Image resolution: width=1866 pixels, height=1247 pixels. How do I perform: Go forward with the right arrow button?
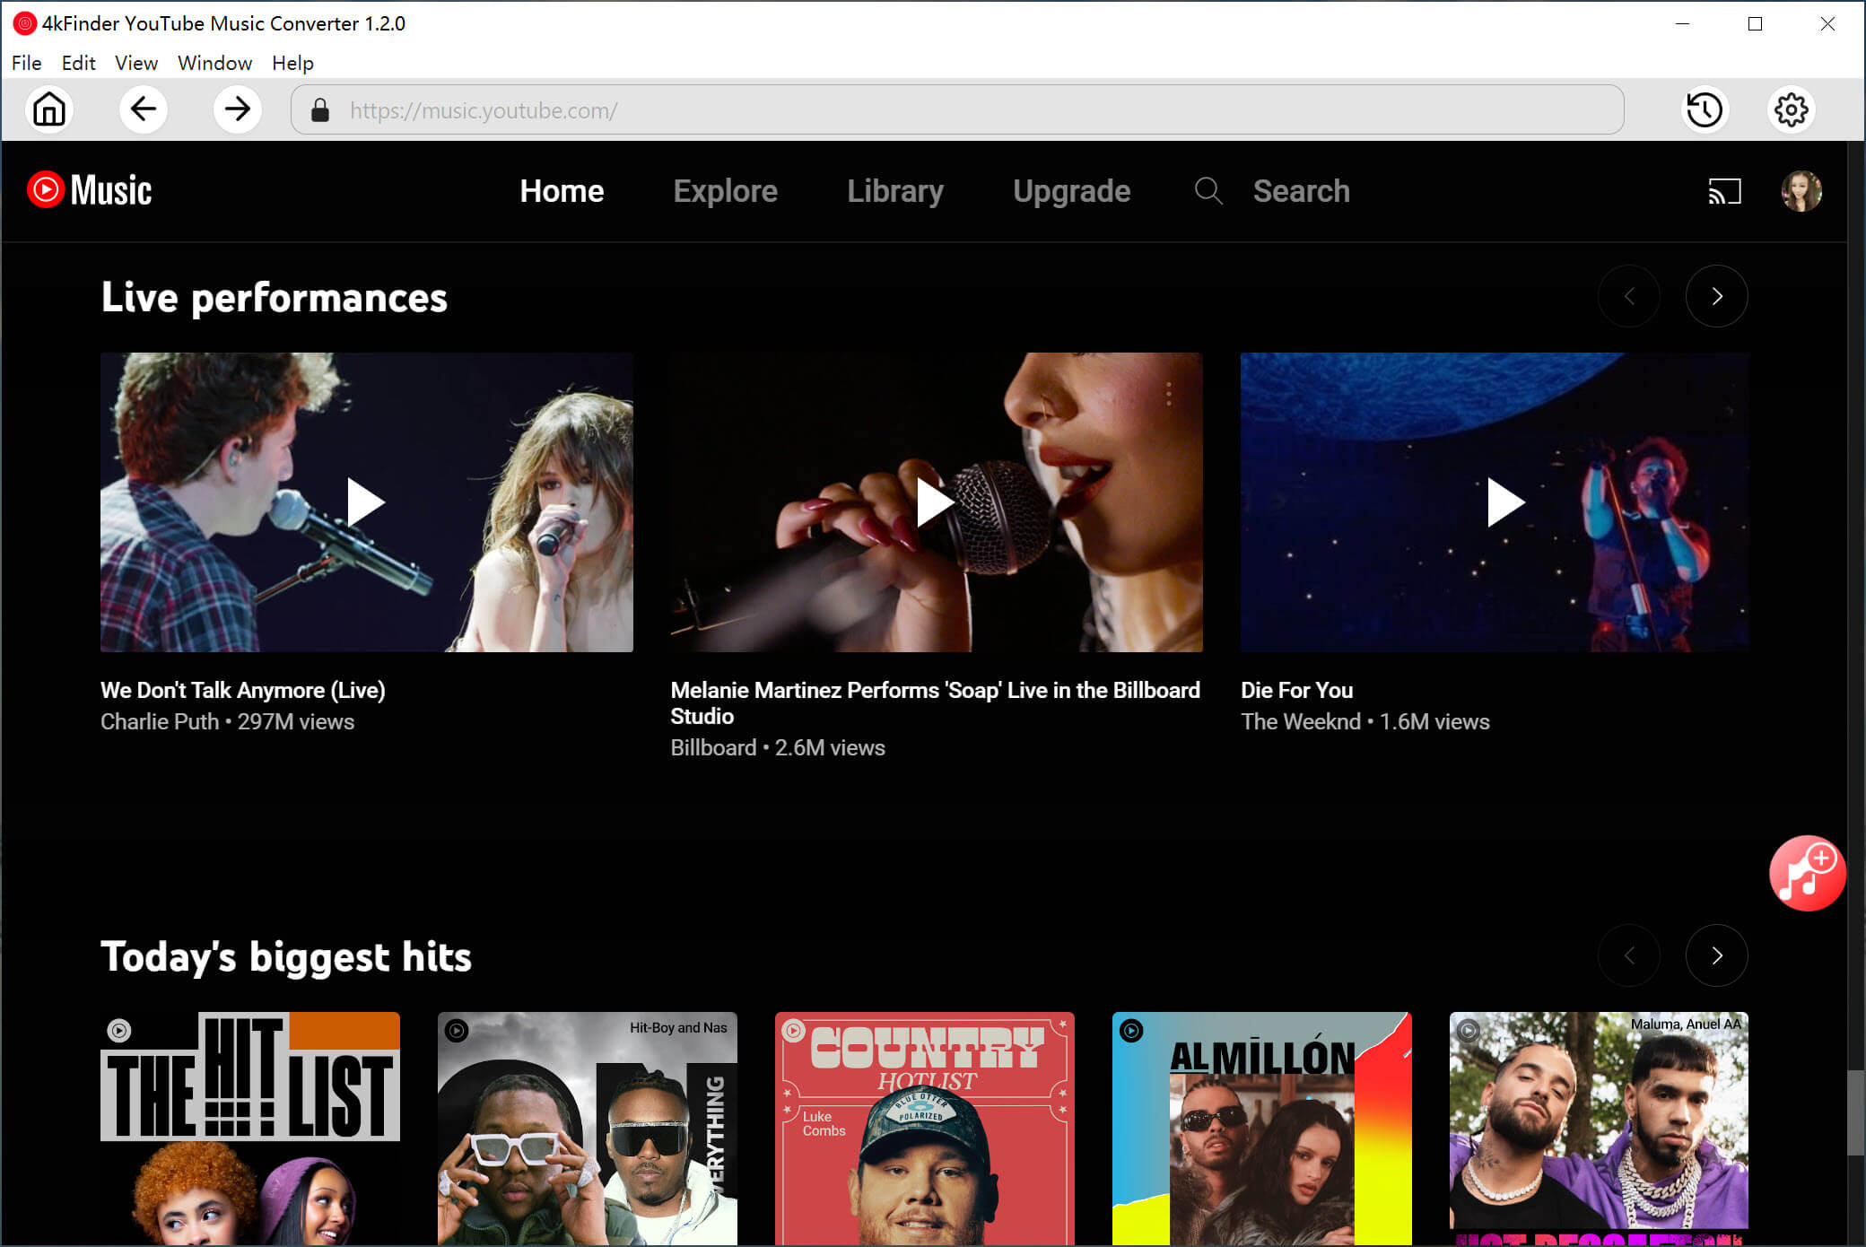click(x=238, y=109)
